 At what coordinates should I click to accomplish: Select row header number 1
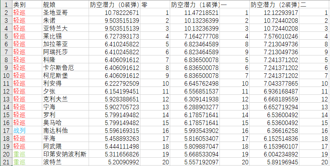pyautogui.click(x=6, y=5)
